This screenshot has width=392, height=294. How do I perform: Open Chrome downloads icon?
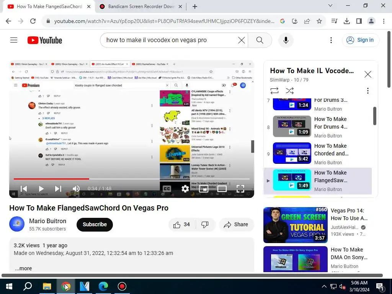[346, 21]
